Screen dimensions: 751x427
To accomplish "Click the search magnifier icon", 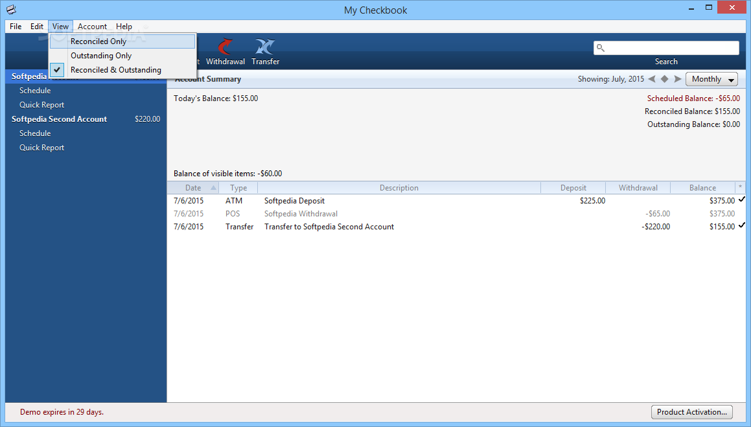I will 601,48.
